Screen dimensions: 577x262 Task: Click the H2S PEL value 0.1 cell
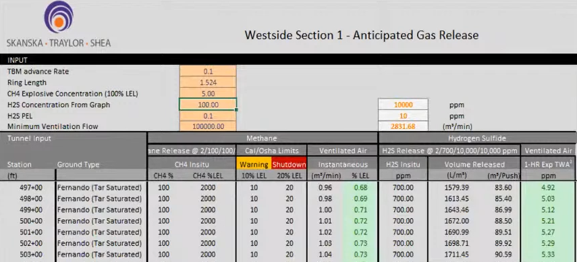(x=208, y=116)
